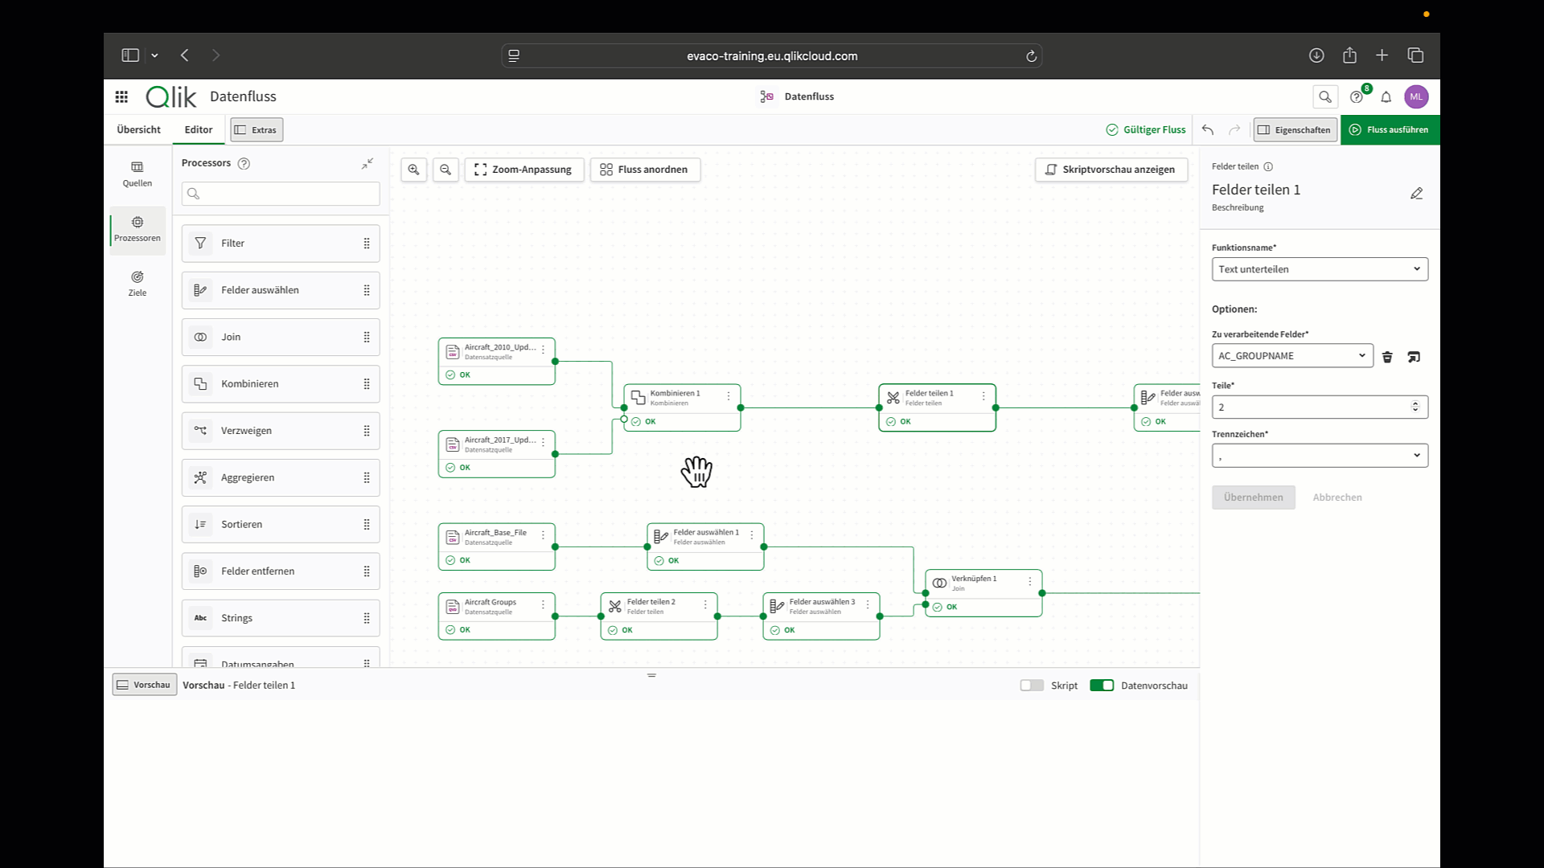Click the notifications bell icon
1544x868 pixels.
click(x=1386, y=97)
